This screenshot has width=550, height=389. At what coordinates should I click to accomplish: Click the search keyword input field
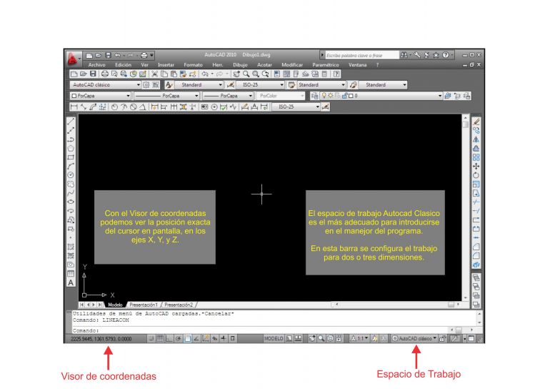362,55
